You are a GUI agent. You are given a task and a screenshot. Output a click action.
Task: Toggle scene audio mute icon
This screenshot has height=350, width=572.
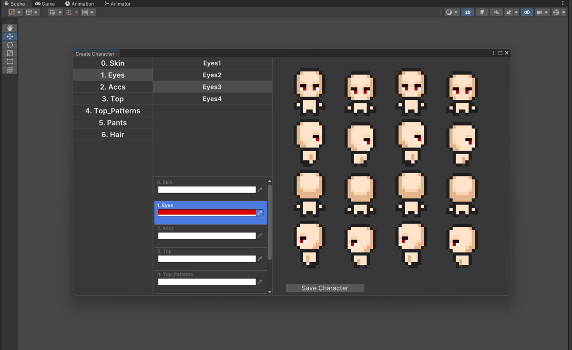[497, 12]
